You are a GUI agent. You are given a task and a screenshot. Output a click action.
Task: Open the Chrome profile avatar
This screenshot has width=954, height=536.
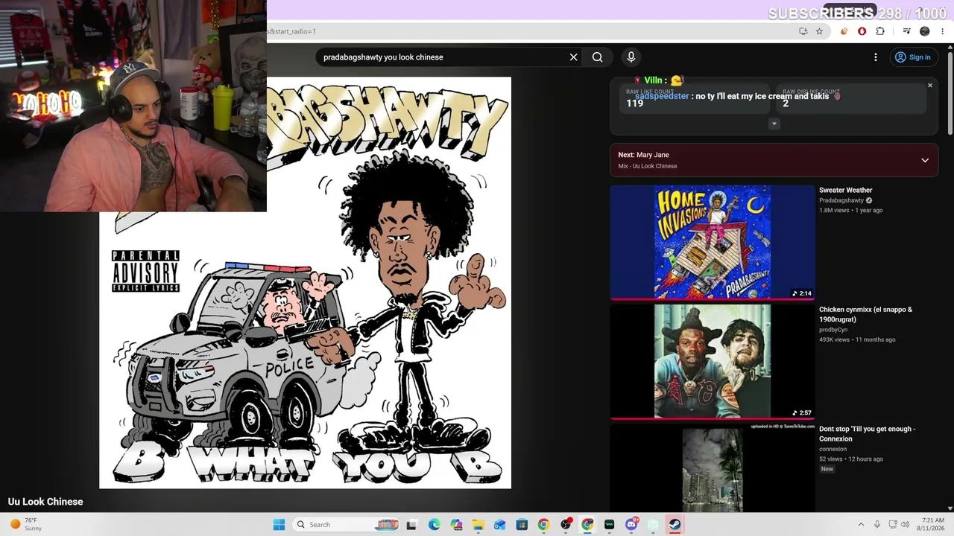[x=925, y=31]
